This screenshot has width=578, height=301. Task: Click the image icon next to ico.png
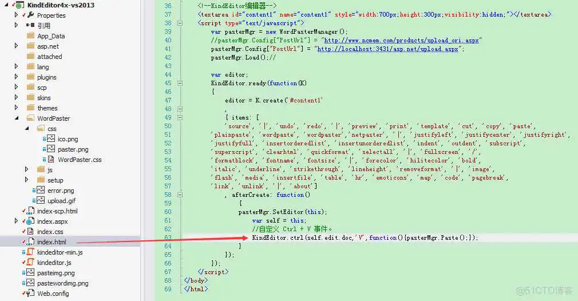(50, 139)
